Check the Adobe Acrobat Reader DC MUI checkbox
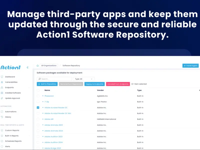Screen dimensions: 200x150 coord(38,113)
